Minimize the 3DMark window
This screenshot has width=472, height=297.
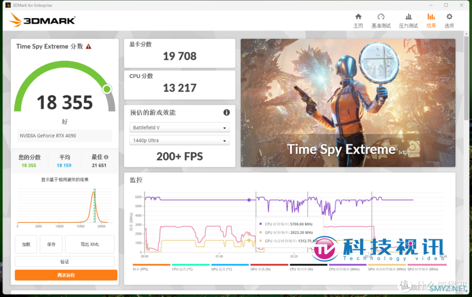(431, 5)
